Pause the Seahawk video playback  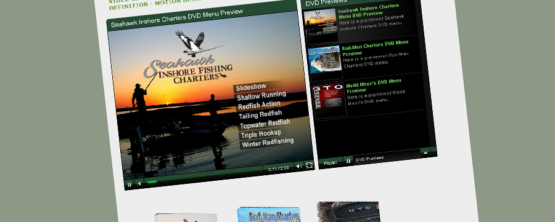(129, 184)
